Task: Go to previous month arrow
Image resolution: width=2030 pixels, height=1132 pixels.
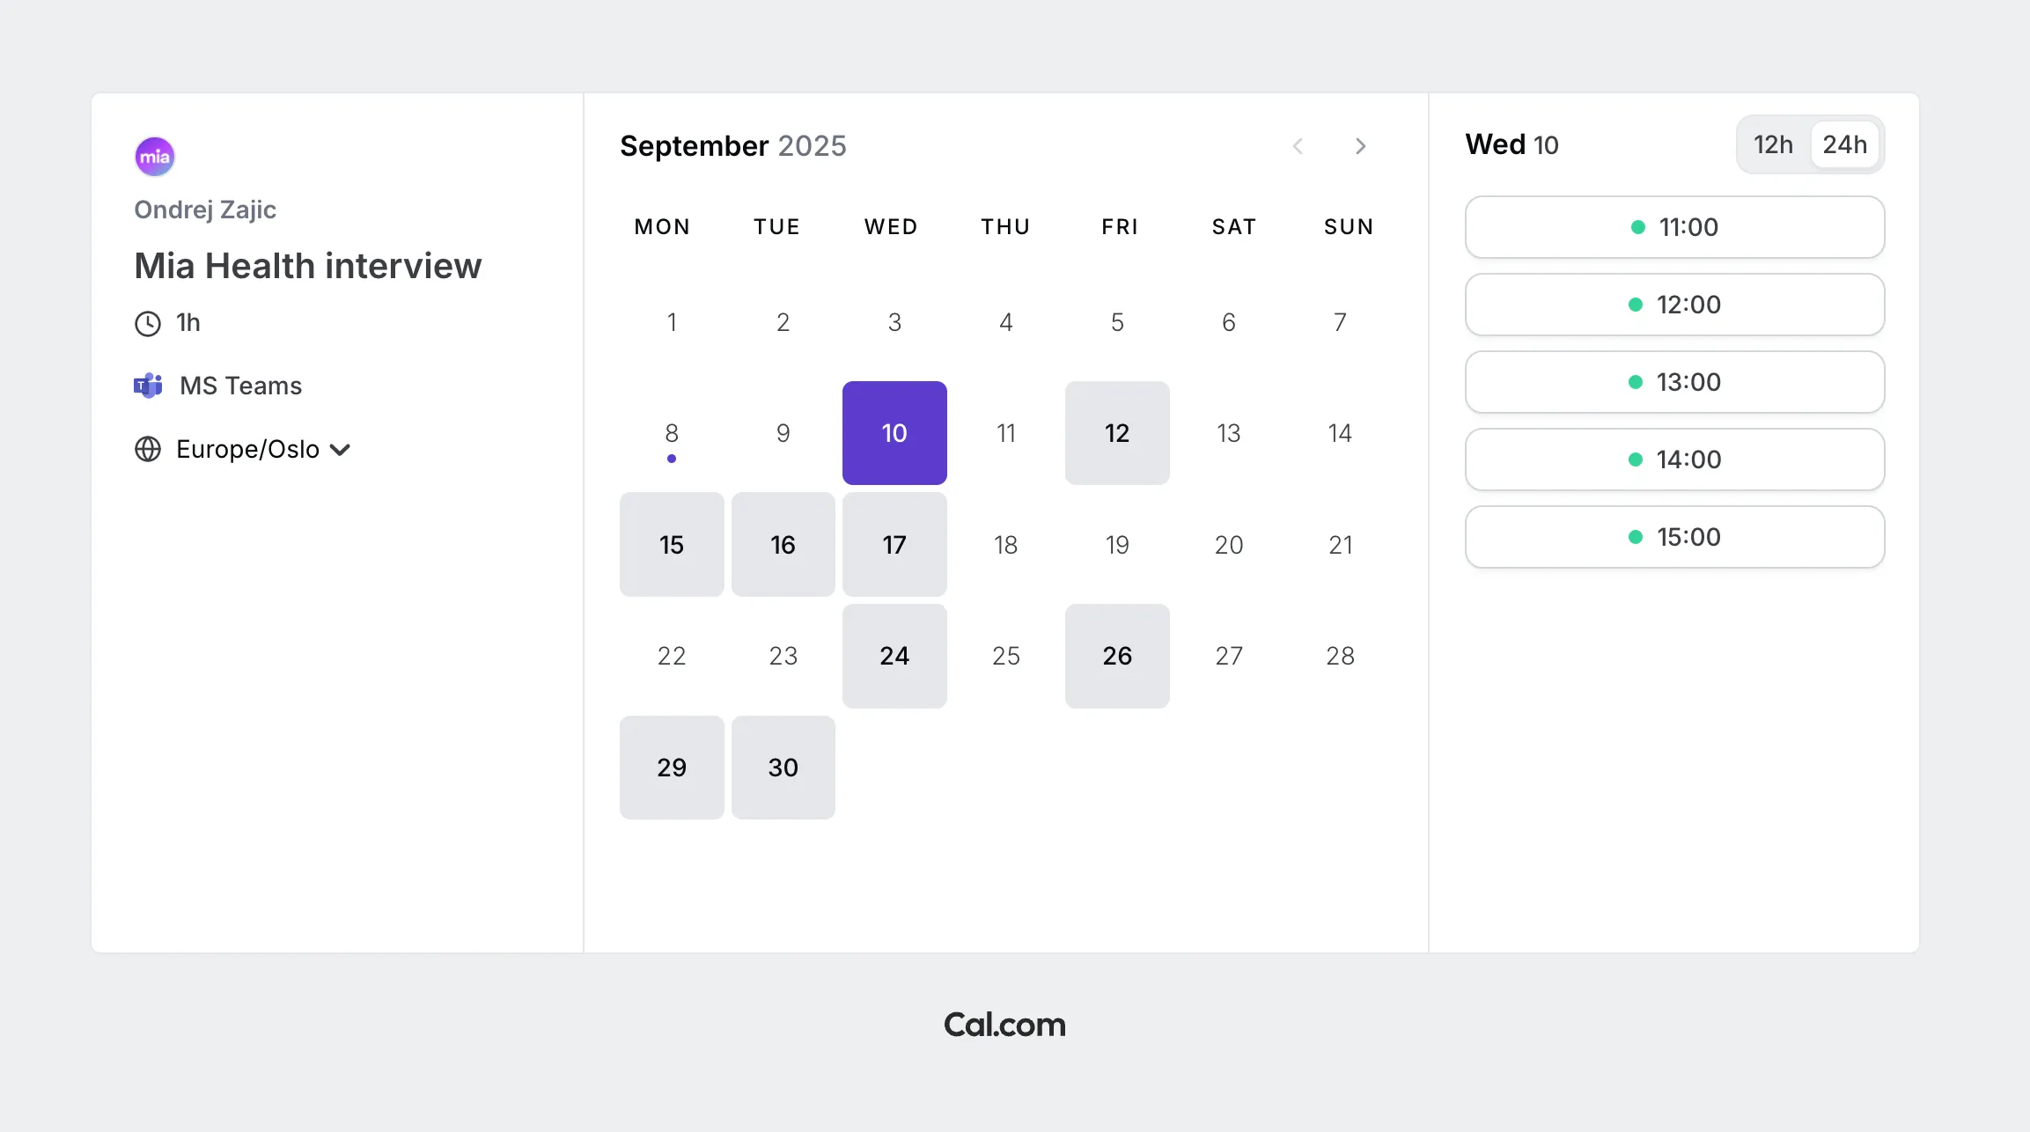Action: tap(1298, 146)
